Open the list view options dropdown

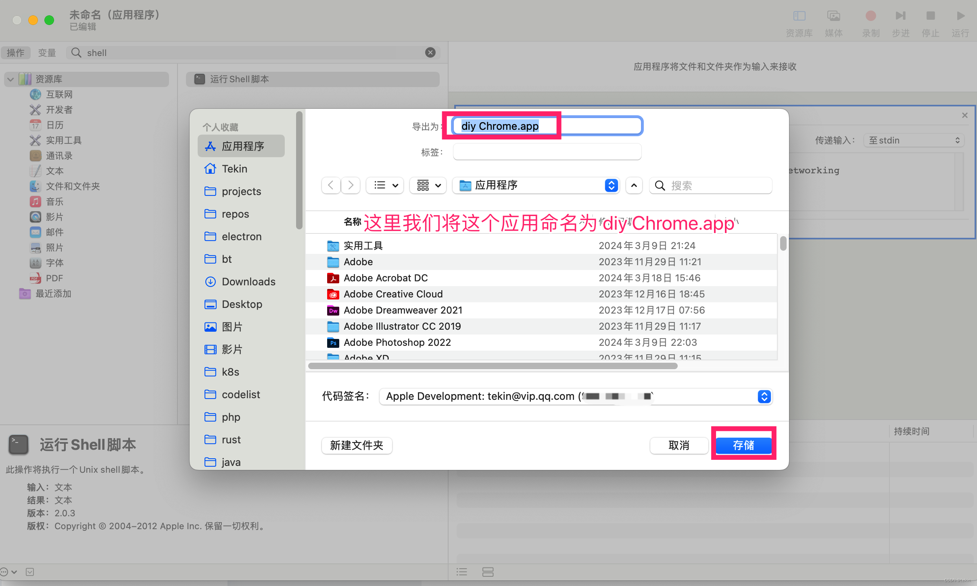(x=385, y=185)
